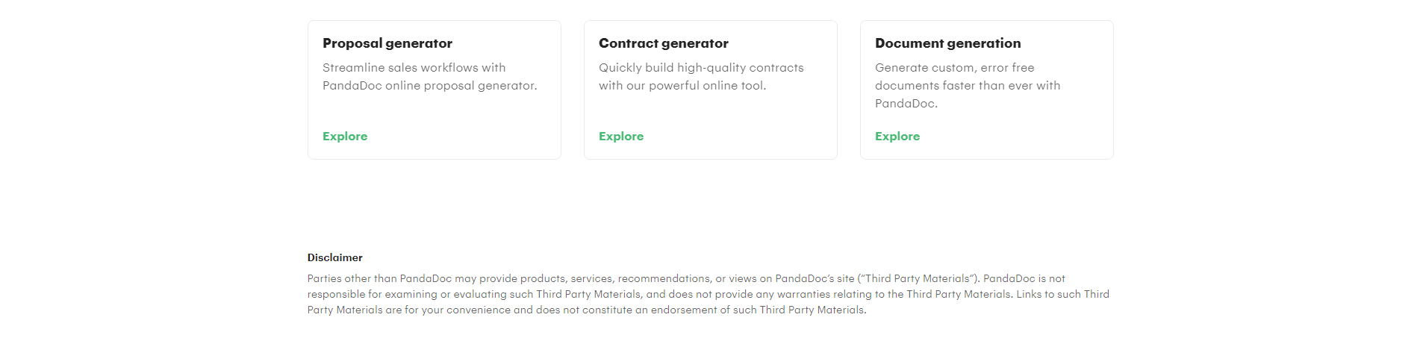
Task: Click 'with our powerful online tool.' text line
Action: (682, 86)
